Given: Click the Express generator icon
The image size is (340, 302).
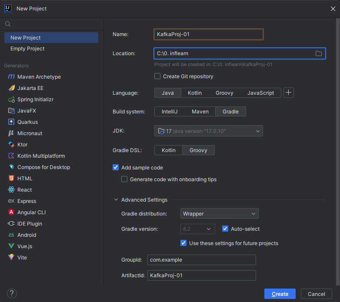Looking at the screenshot, I should (x=11, y=201).
